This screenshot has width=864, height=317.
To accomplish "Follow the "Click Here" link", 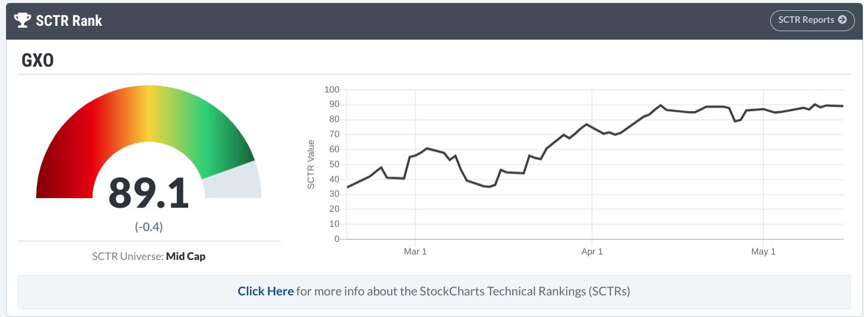I will coord(265,291).
